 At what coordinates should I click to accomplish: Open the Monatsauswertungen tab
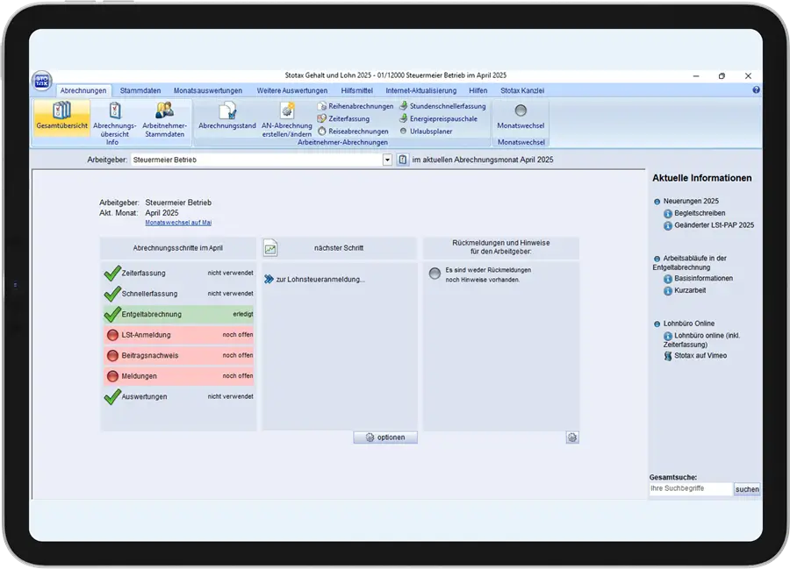[x=207, y=90]
